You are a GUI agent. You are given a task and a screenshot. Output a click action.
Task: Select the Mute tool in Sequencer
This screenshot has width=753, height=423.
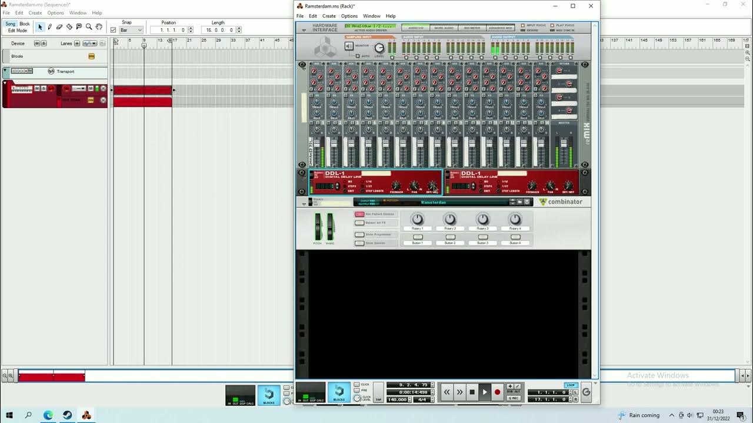(79, 26)
